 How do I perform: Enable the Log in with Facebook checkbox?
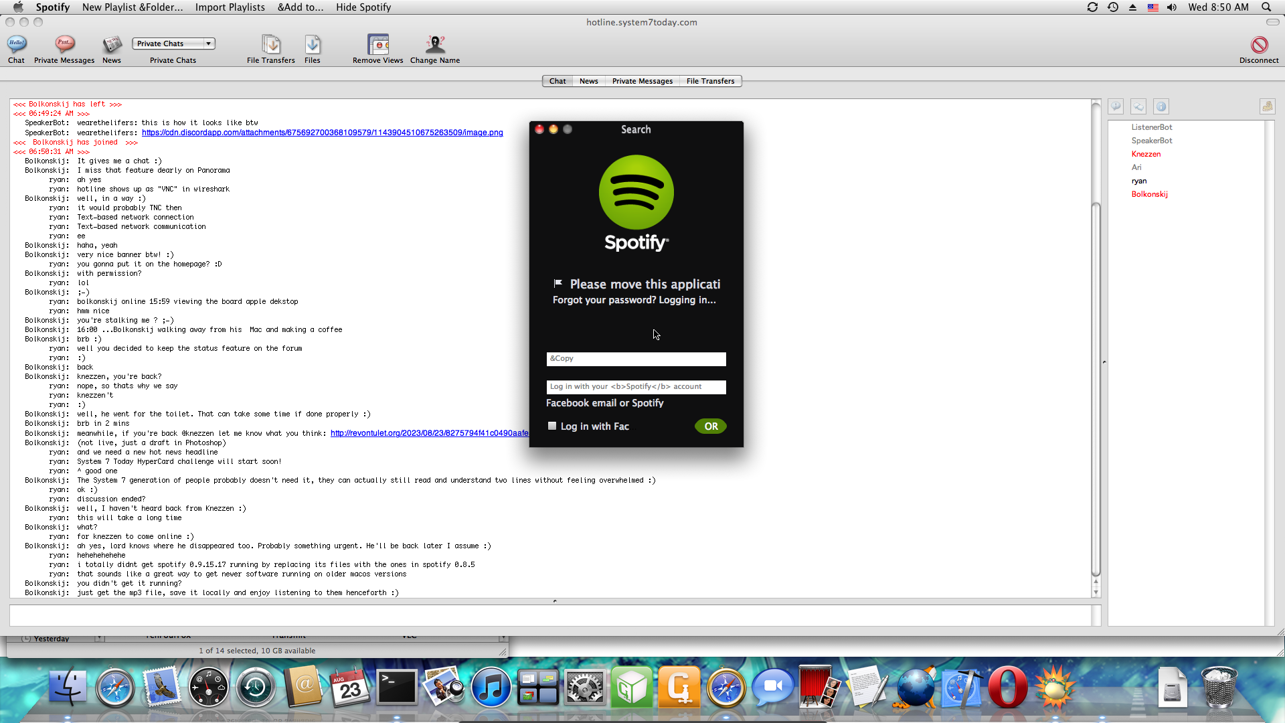[x=552, y=426]
